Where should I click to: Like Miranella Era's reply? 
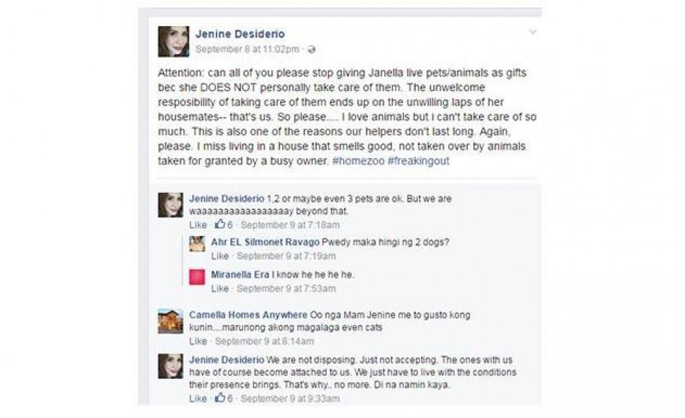tap(220, 289)
